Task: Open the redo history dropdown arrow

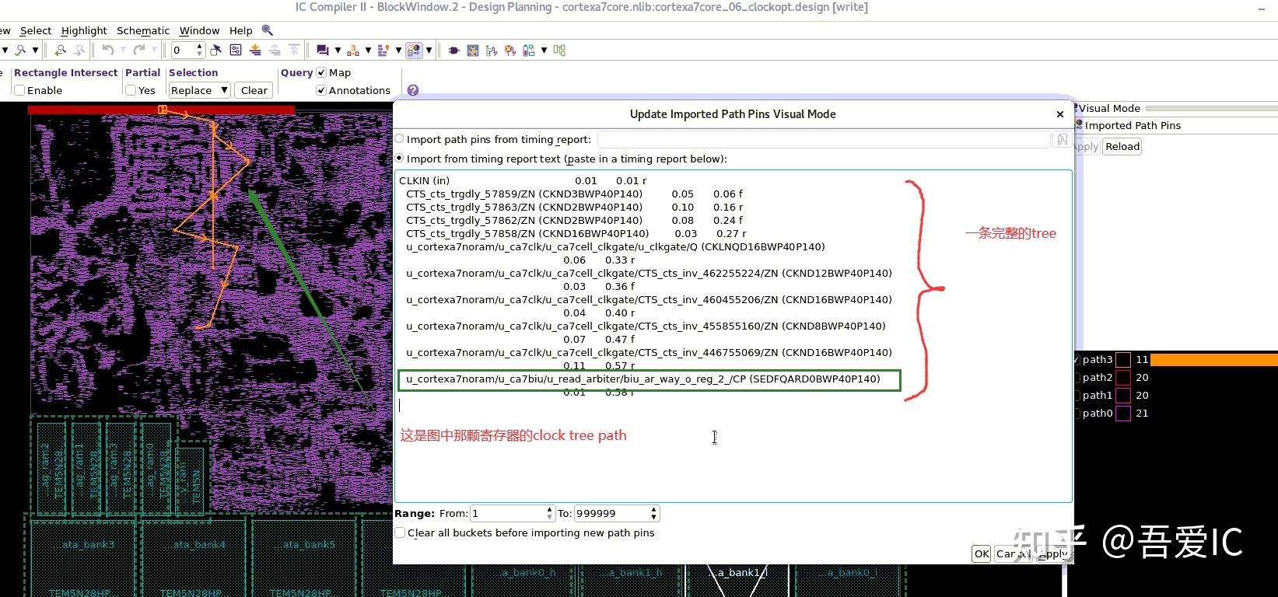Action: [154, 50]
